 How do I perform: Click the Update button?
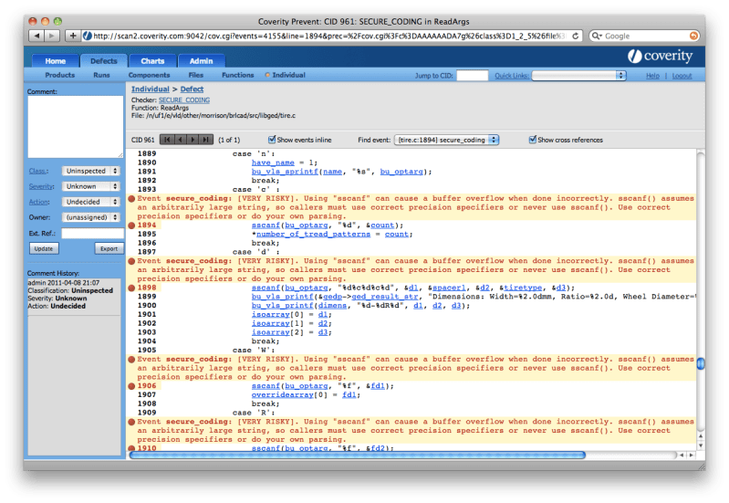tap(44, 248)
